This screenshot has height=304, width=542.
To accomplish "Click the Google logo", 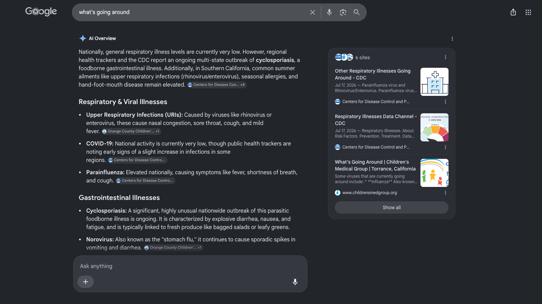I will pos(41,12).
